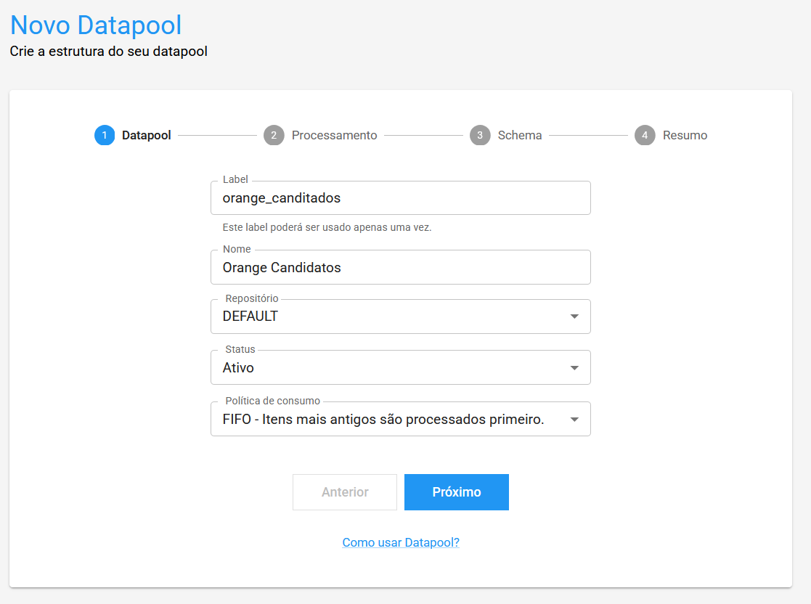Click the Novo Datapool page heading
811x604 pixels.
click(96, 25)
